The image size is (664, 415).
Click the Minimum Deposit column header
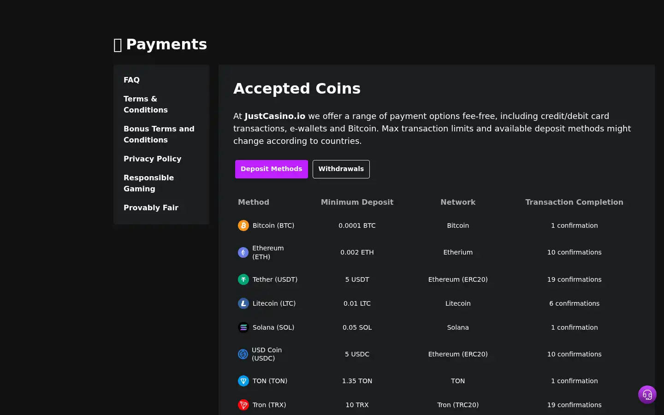tap(357, 202)
